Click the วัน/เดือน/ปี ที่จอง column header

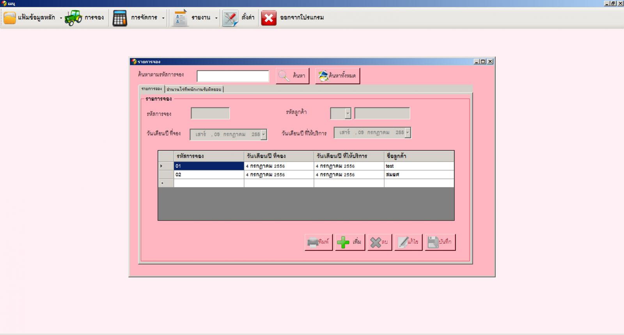(x=279, y=156)
